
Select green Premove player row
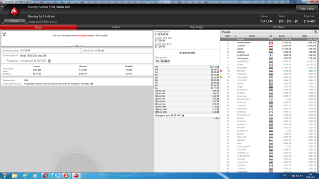pos(268,71)
